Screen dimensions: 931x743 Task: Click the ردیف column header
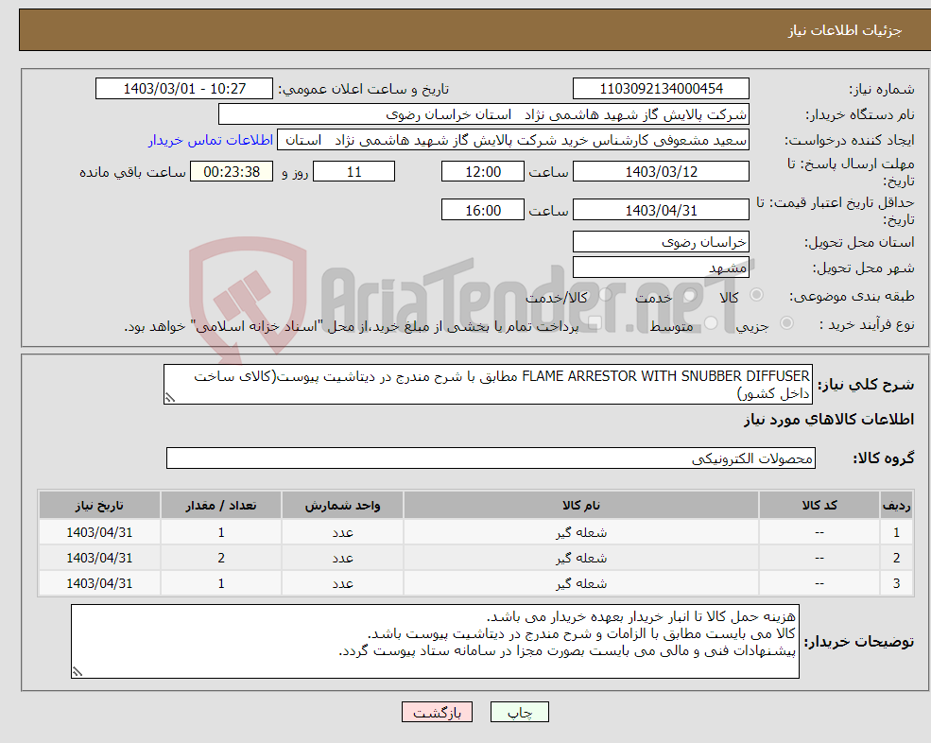point(897,506)
